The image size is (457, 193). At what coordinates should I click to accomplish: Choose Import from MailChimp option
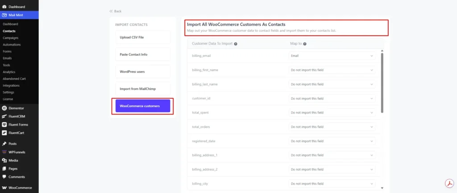(x=143, y=88)
